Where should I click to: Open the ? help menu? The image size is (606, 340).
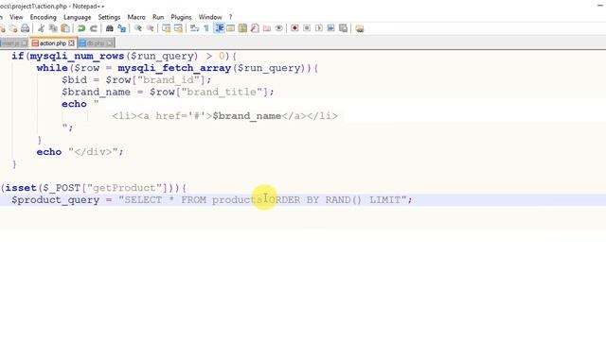pyautogui.click(x=230, y=17)
